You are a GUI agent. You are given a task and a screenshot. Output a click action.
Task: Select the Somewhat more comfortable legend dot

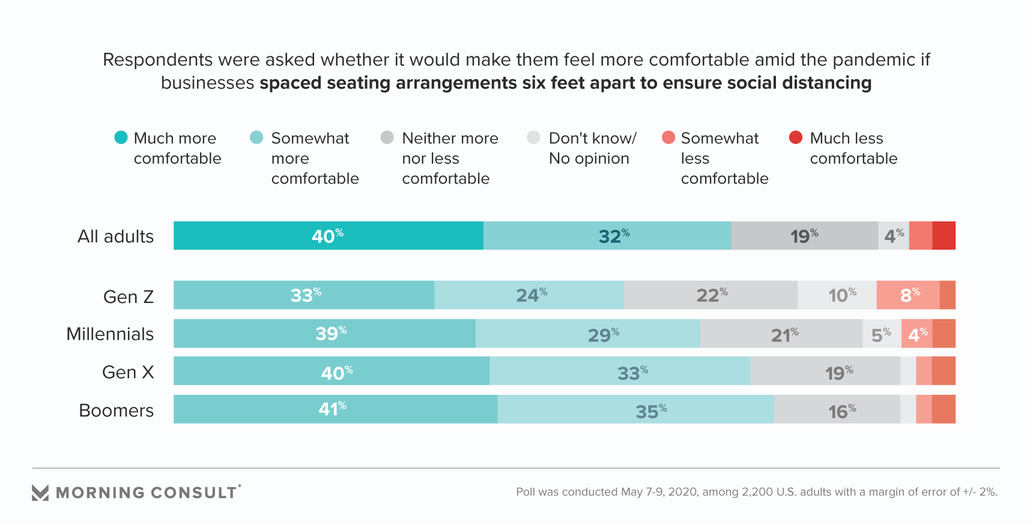[x=256, y=137]
